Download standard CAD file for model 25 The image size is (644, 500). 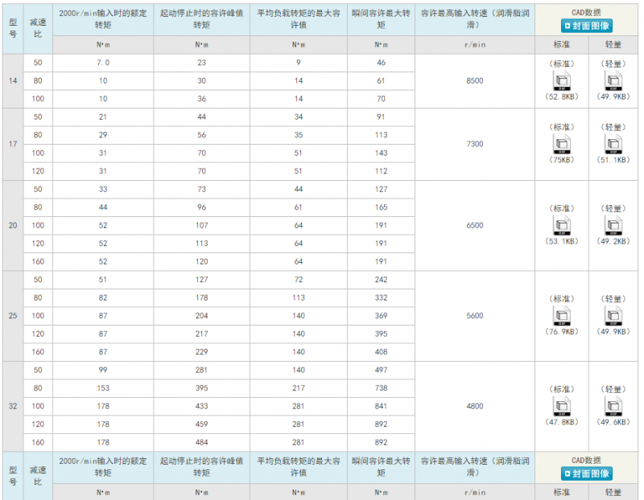(x=561, y=315)
